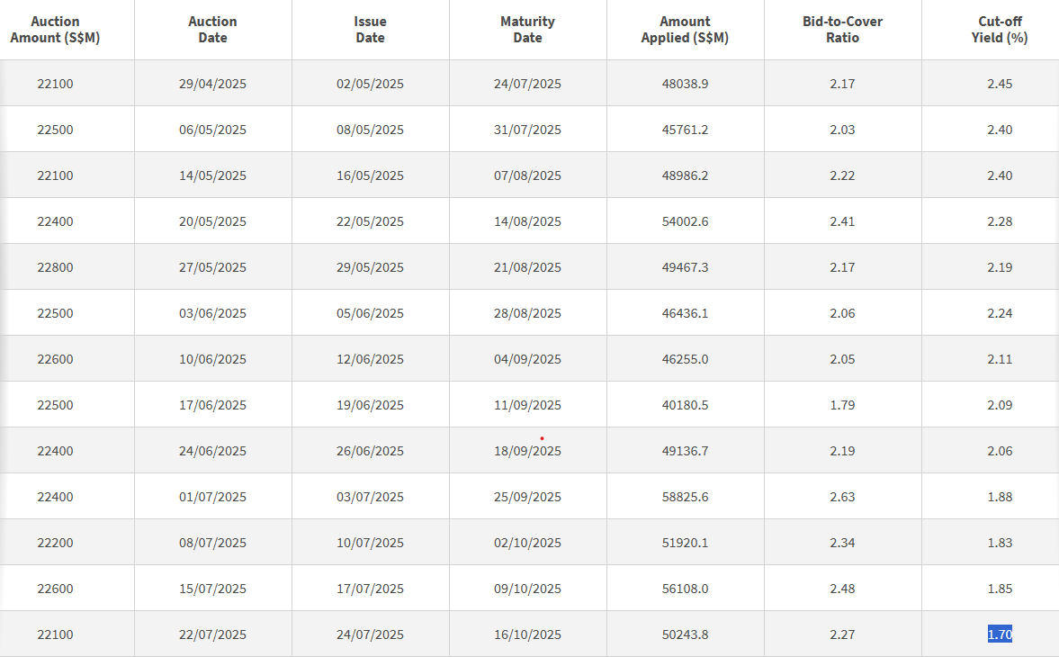The height and width of the screenshot is (657, 1059).
Task: Click the Auction Date column header
Action: (212, 30)
